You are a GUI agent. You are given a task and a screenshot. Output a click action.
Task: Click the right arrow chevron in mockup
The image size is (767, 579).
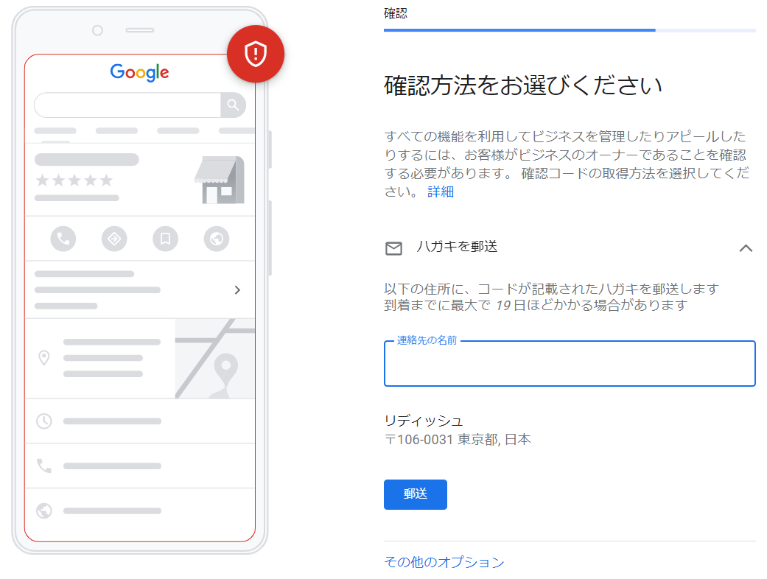click(x=237, y=290)
